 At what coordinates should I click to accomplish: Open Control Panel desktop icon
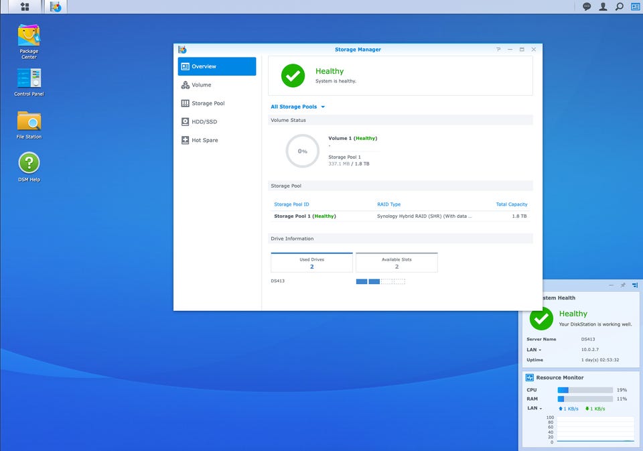[29, 82]
